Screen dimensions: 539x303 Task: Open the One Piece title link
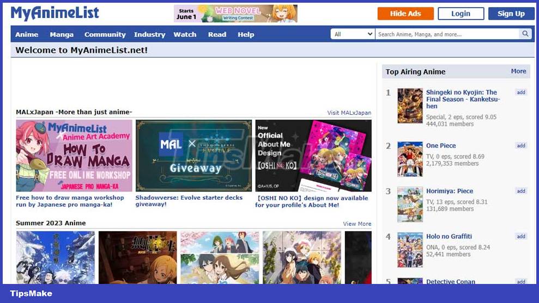pyautogui.click(x=441, y=145)
